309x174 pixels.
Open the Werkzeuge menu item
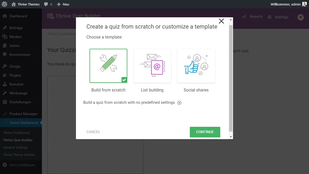(21, 93)
